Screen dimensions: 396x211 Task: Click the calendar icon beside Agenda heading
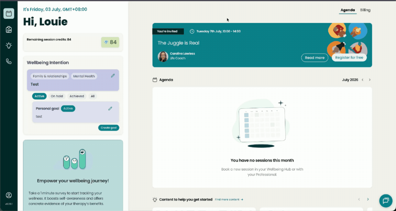[155, 80]
